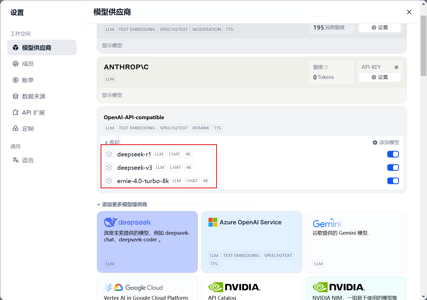Disable the deepseek-v3 model switch

(x=393, y=167)
